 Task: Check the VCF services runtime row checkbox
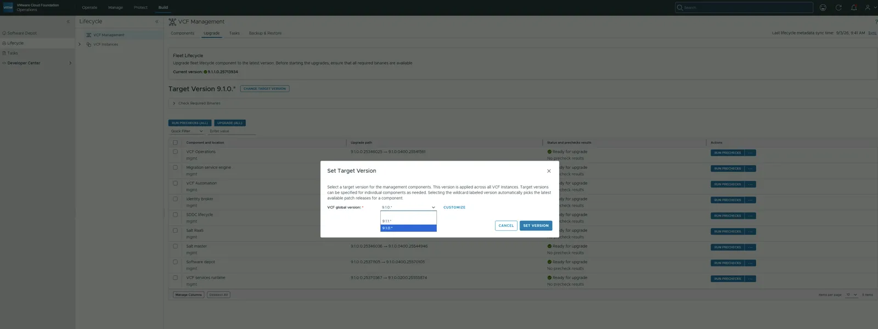(x=175, y=277)
